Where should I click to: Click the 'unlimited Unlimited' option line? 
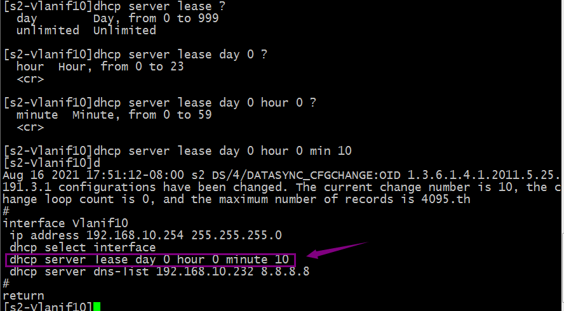(x=86, y=30)
